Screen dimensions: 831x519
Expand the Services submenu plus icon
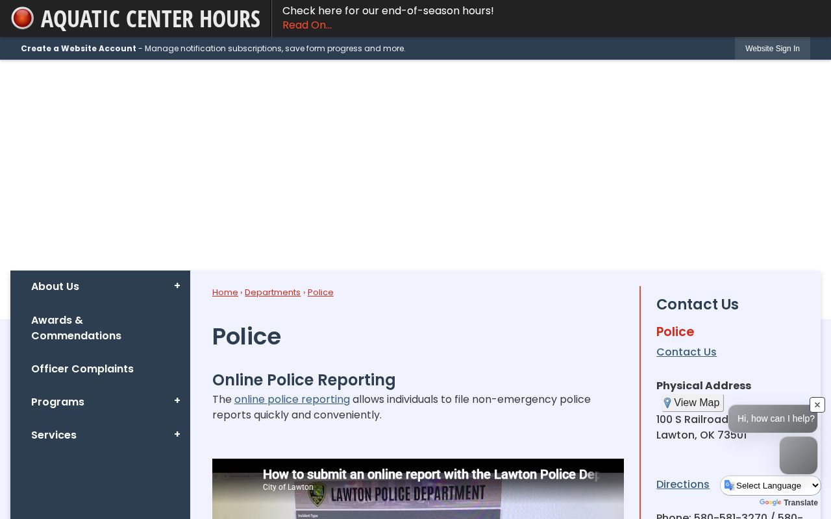point(177,435)
